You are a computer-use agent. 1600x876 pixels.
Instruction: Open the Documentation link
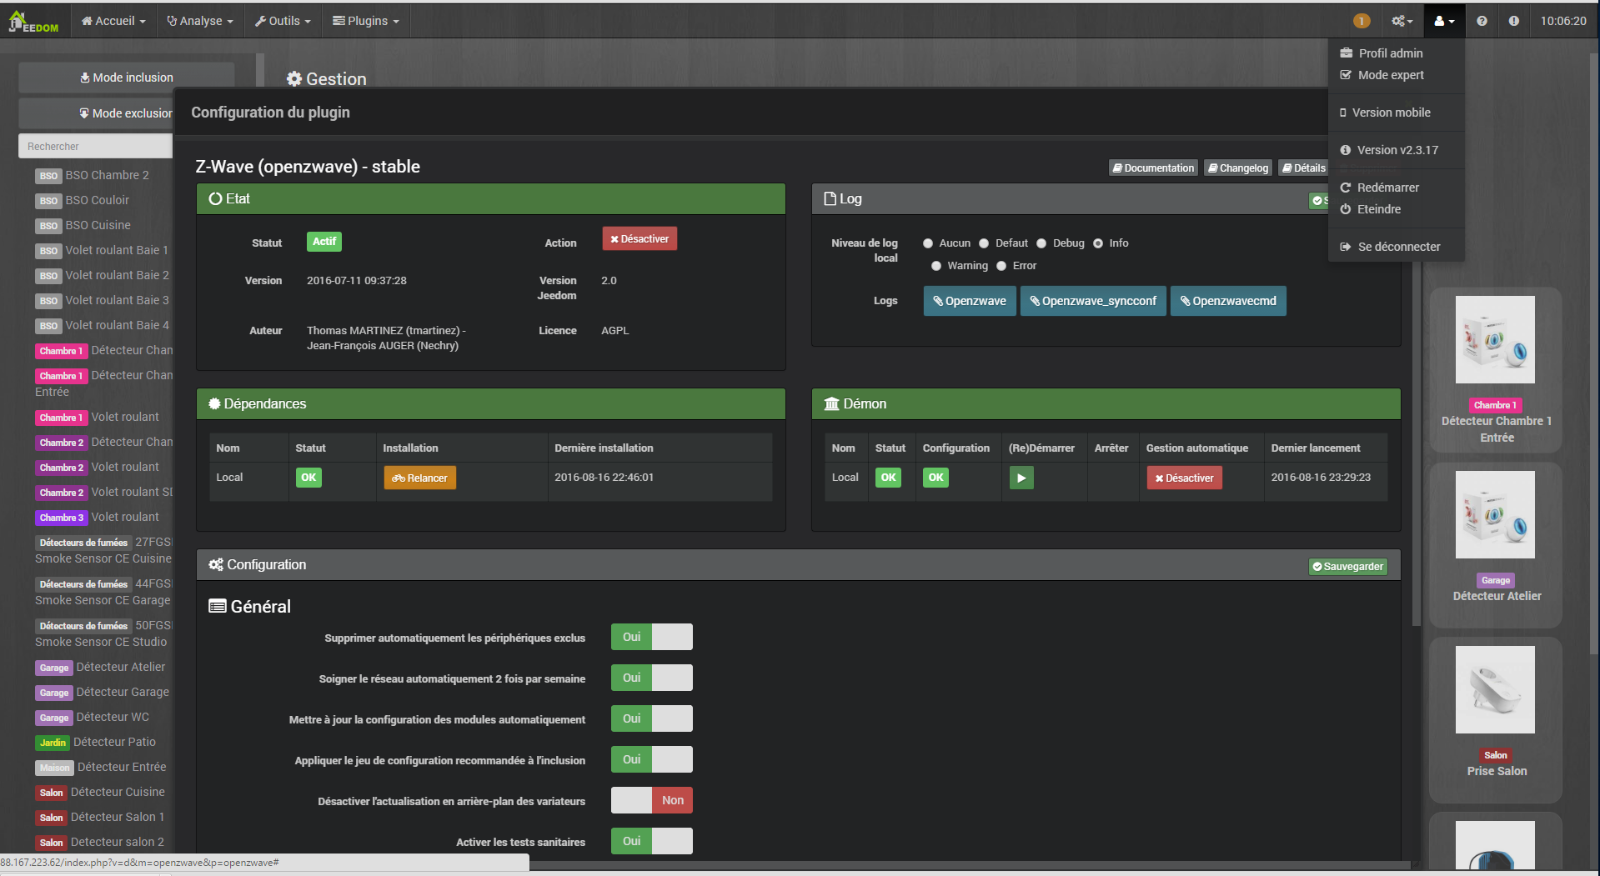pyautogui.click(x=1153, y=168)
